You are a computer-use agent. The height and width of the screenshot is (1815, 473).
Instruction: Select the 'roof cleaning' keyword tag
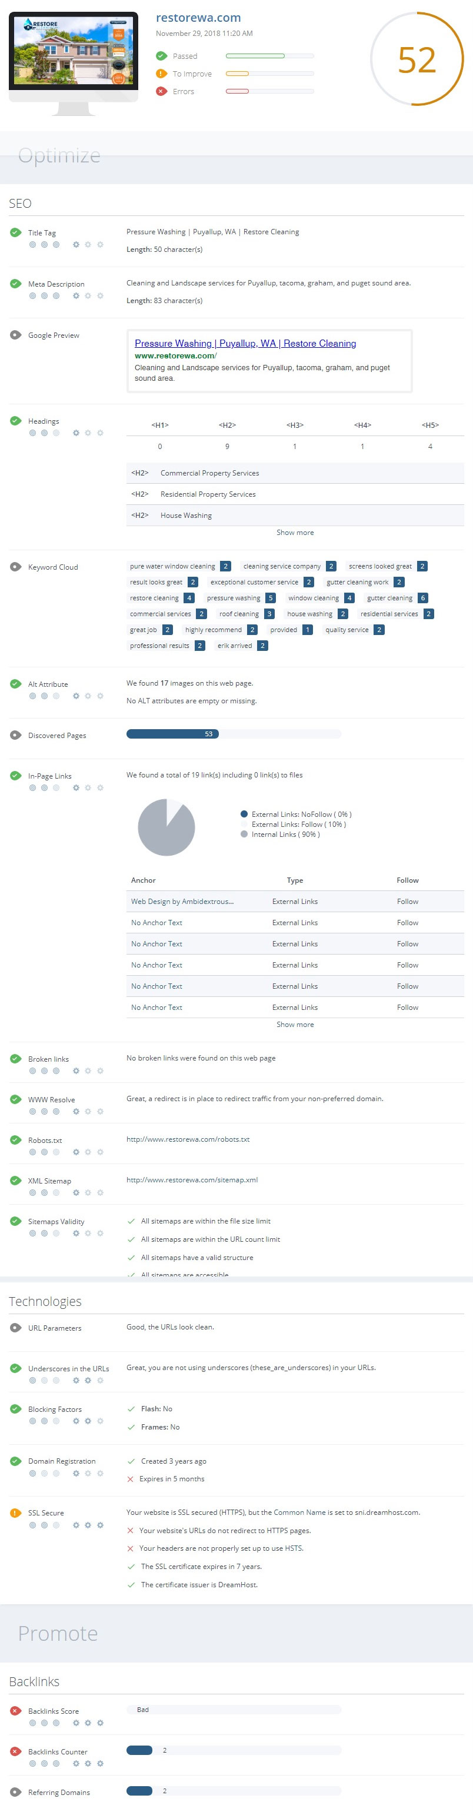coord(246,614)
